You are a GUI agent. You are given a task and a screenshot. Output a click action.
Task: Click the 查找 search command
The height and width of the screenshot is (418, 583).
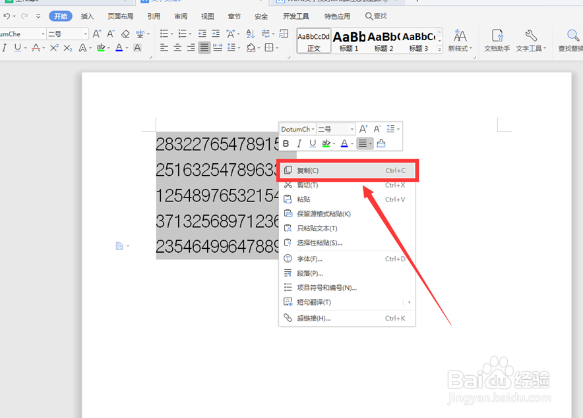(376, 16)
